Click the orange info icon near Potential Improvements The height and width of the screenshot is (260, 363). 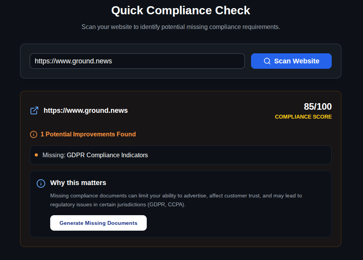coord(33,134)
